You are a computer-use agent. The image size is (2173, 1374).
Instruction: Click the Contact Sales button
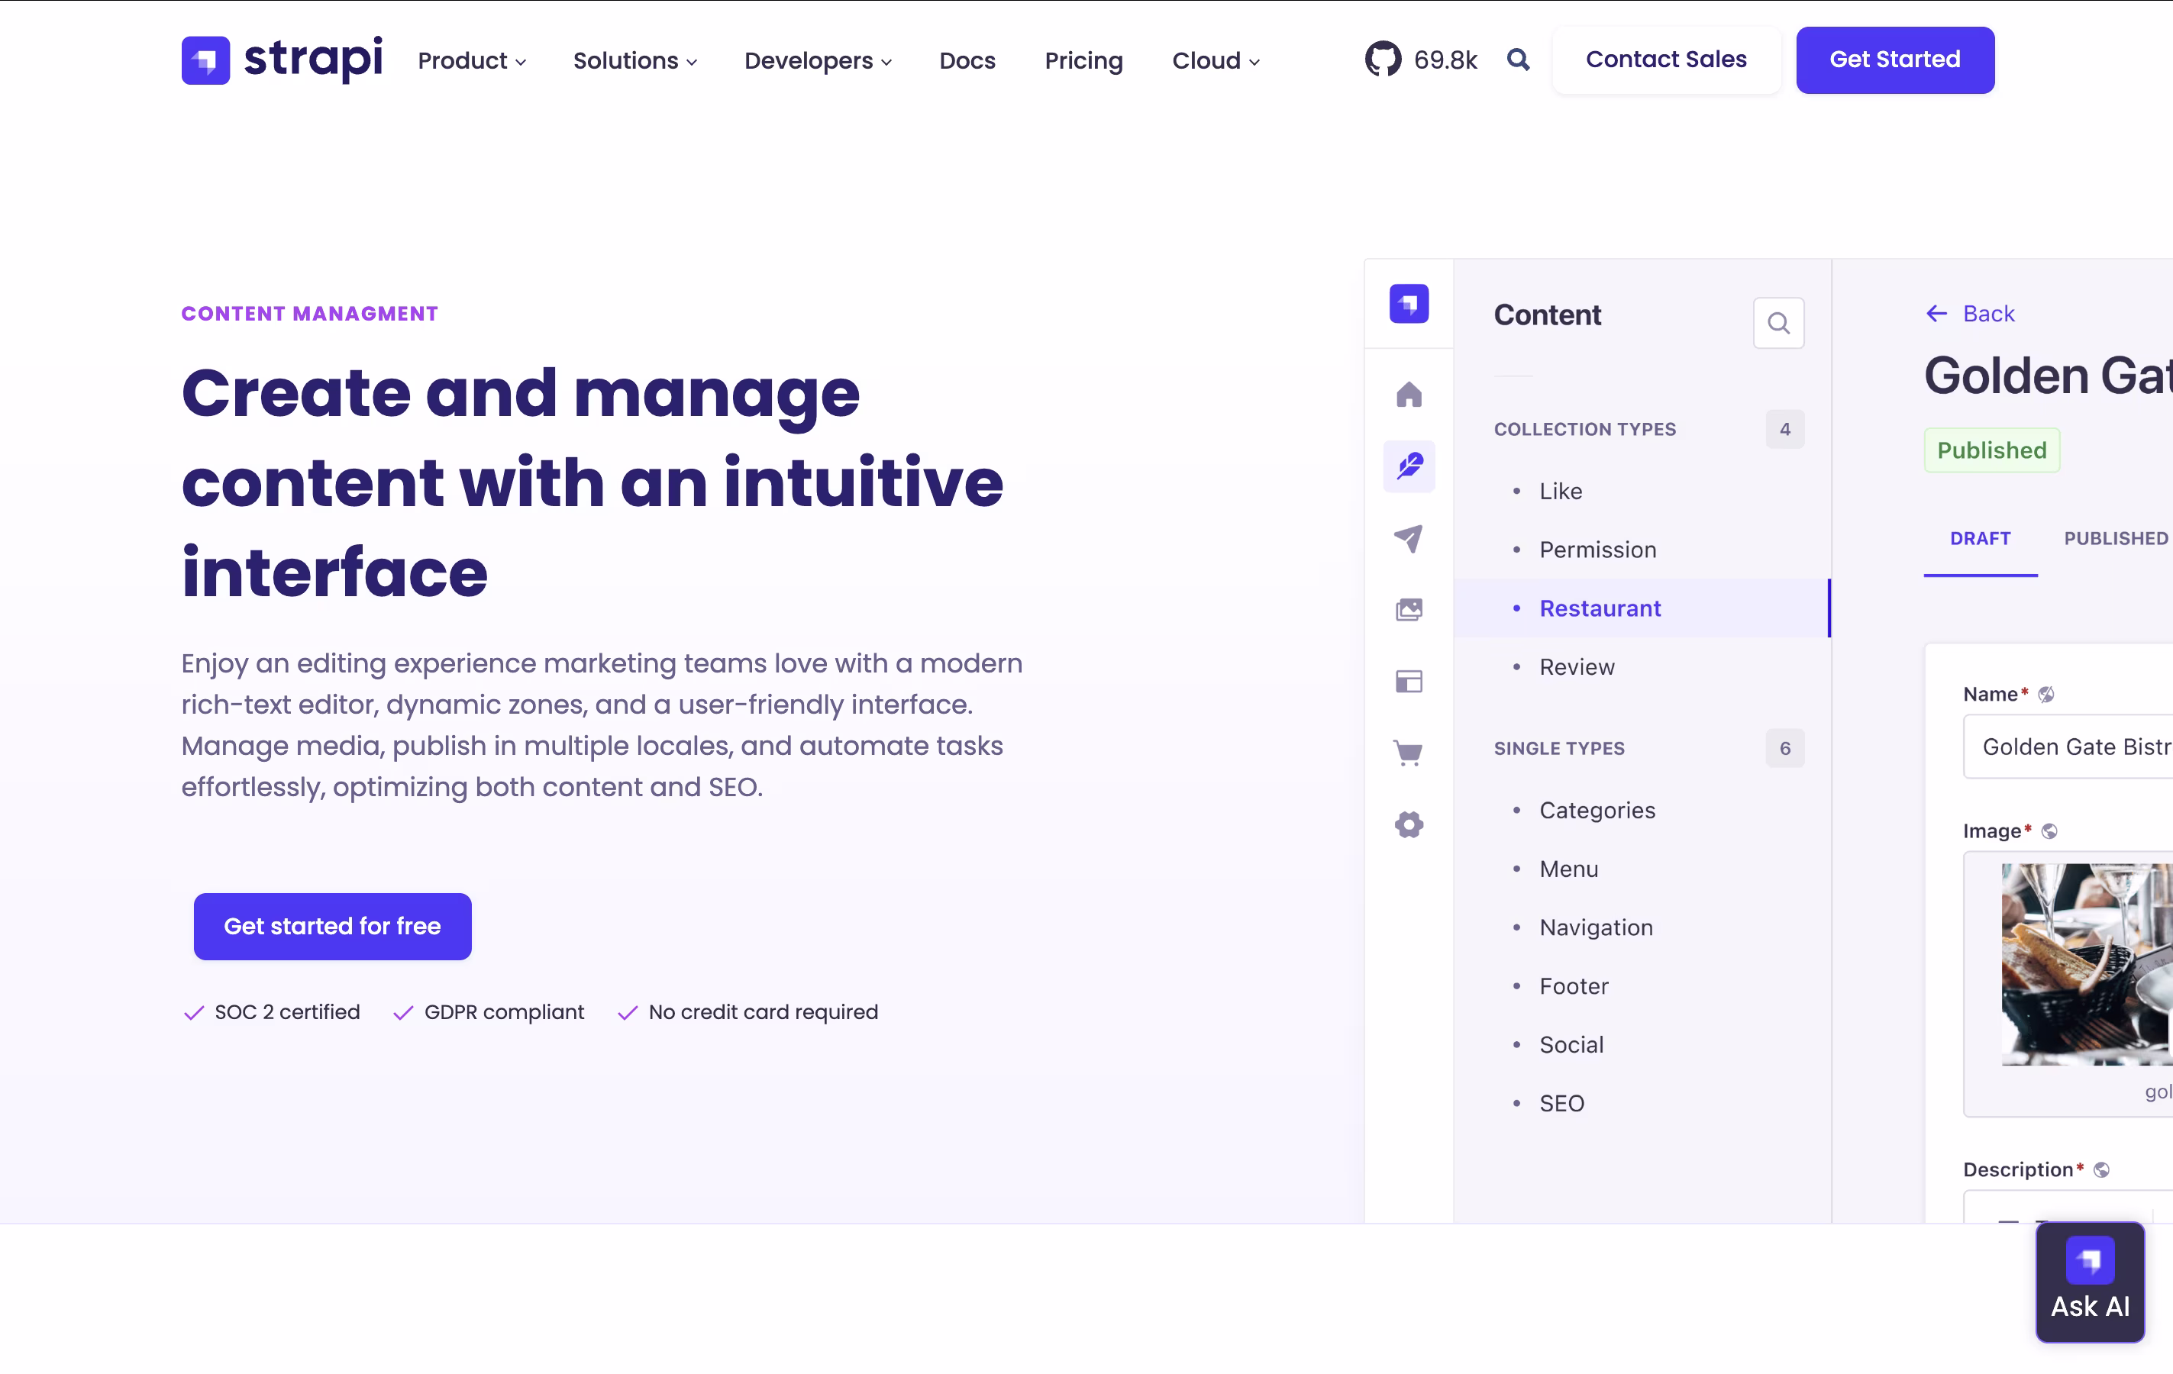[1666, 60]
